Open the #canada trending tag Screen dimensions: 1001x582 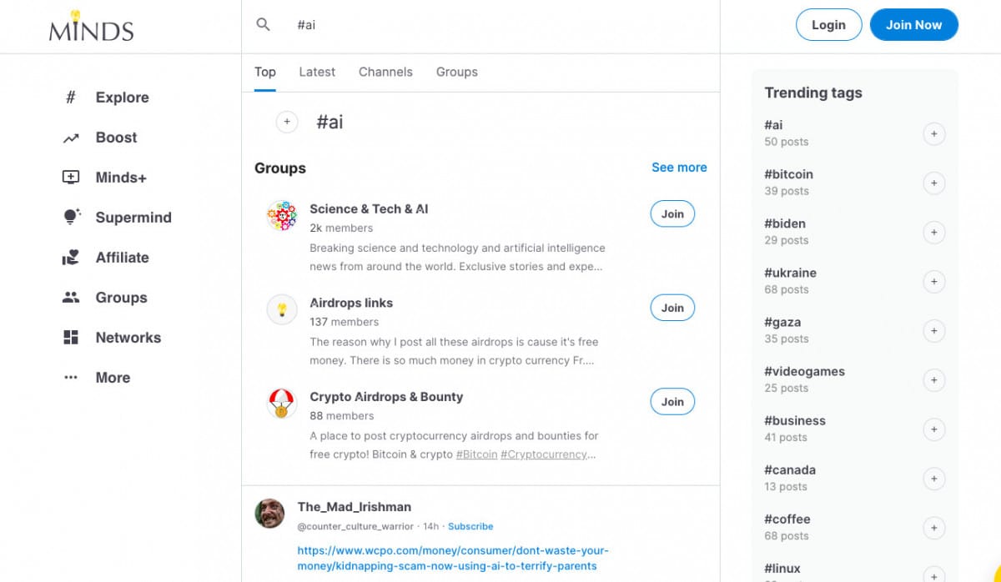pos(790,469)
